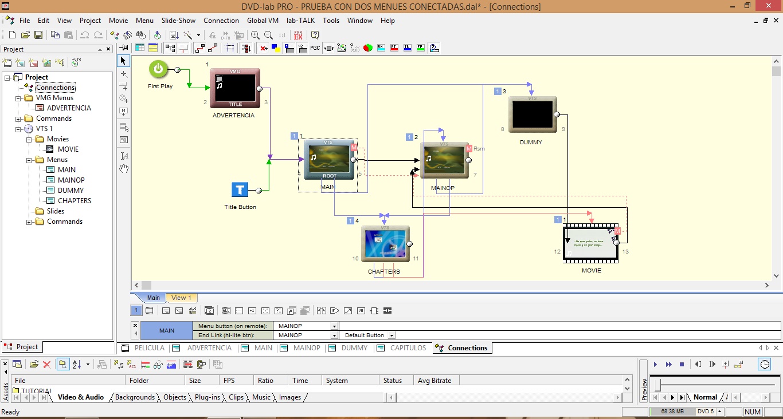Viewport: 783px width, 419px height.
Task: Click the First Play power icon
Action: 158,69
